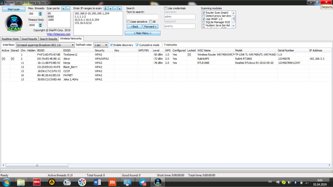This screenshot has width=333, height=187.
Task: Click Text to search input field
Action: [142, 17]
